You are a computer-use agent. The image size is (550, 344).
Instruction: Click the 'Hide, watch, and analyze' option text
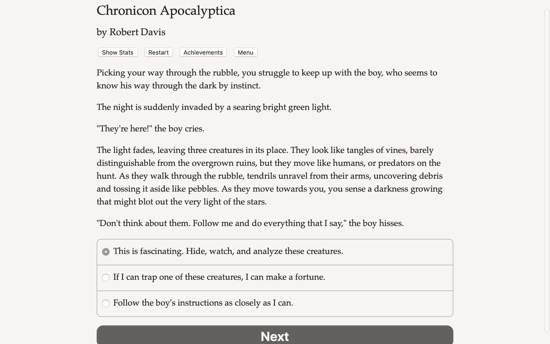(x=264, y=251)
